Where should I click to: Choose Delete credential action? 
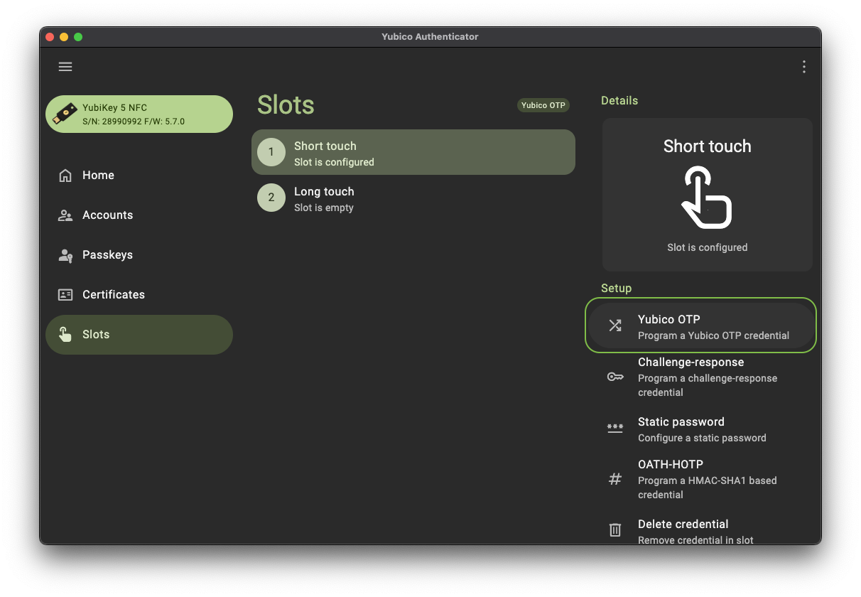tap(701, 529)
